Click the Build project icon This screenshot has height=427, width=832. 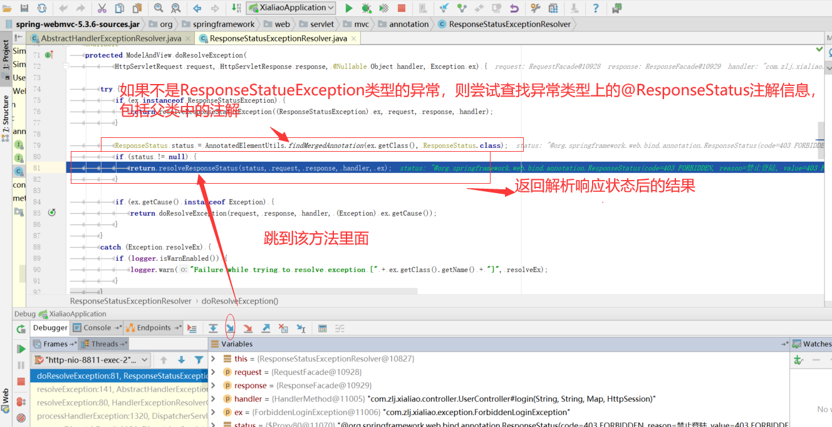click(236, 8)
